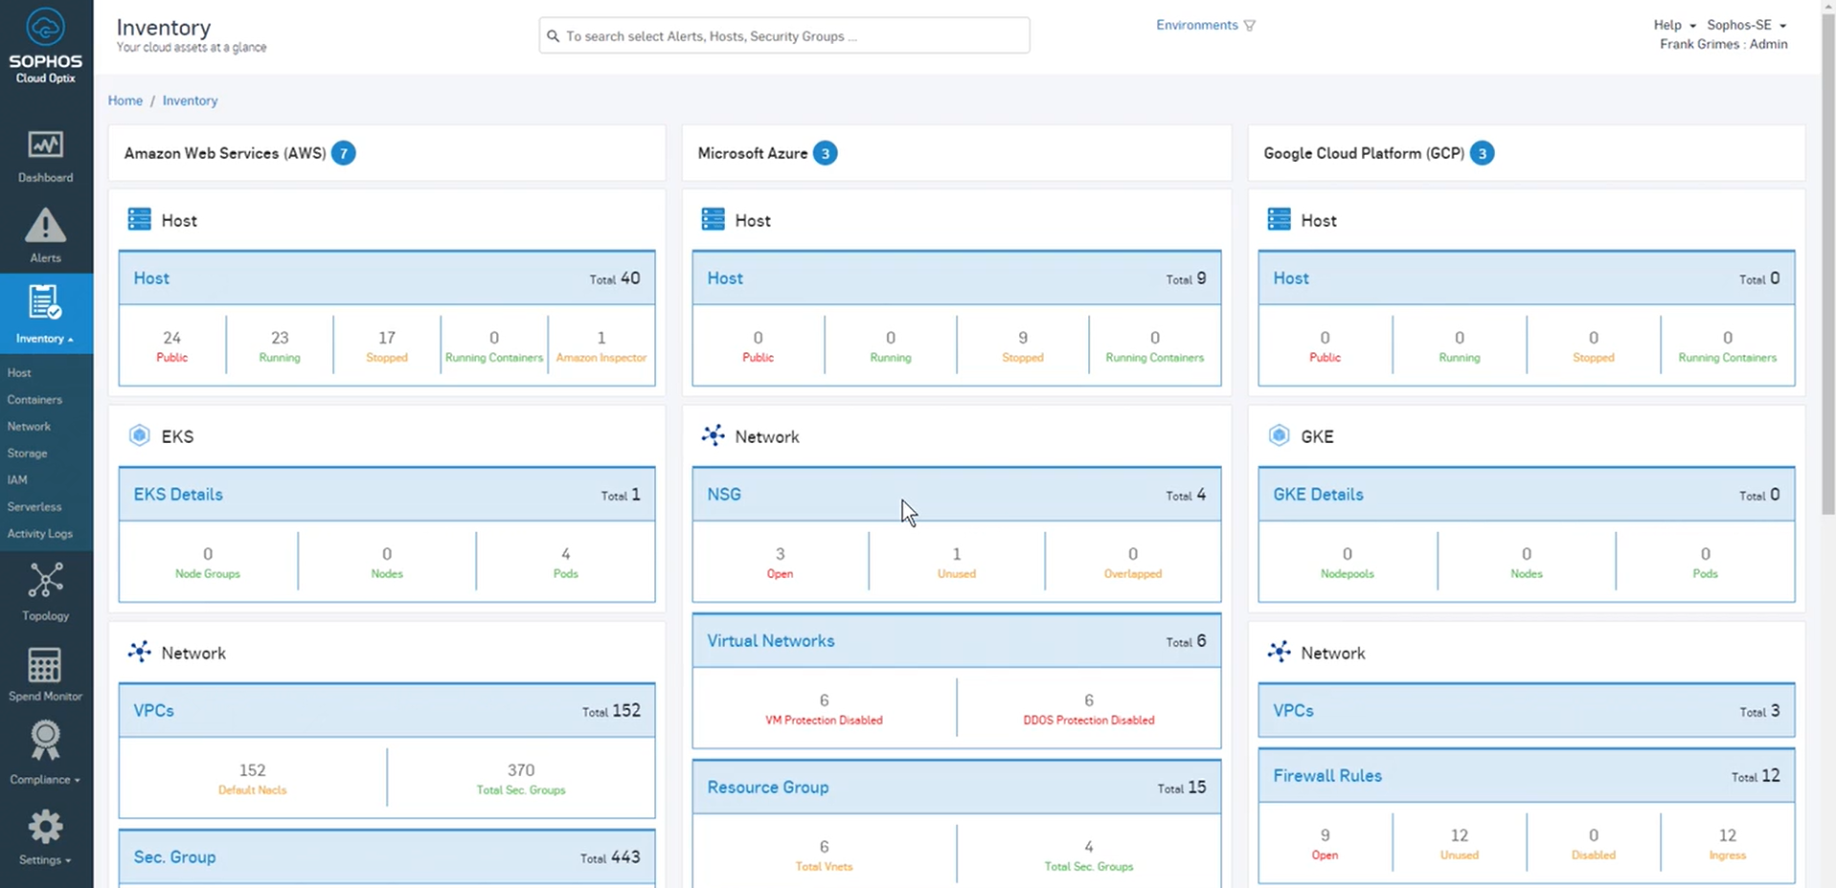
Task: Open the Environments filter funnel icon
Action: click(x=1251, y=25)
